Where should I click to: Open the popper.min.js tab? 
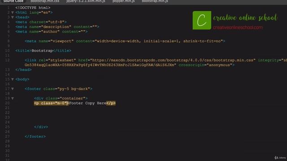pos(124,1)
